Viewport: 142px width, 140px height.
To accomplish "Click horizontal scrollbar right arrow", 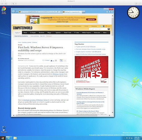I will click(x=110, y=115).
